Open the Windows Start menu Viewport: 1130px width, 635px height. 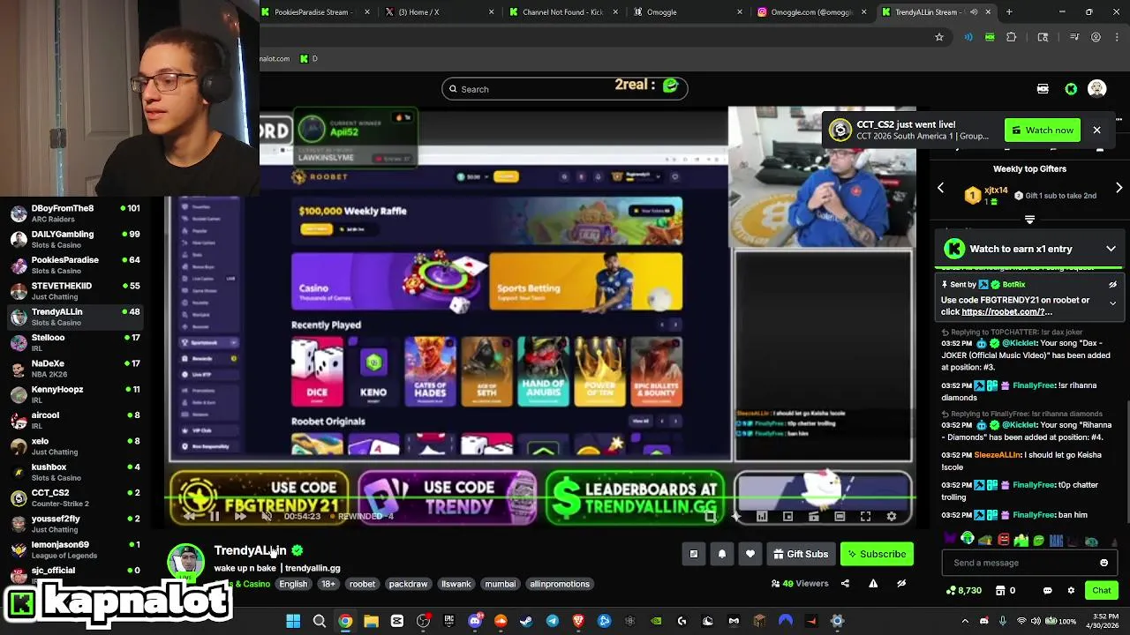(293, 621)
